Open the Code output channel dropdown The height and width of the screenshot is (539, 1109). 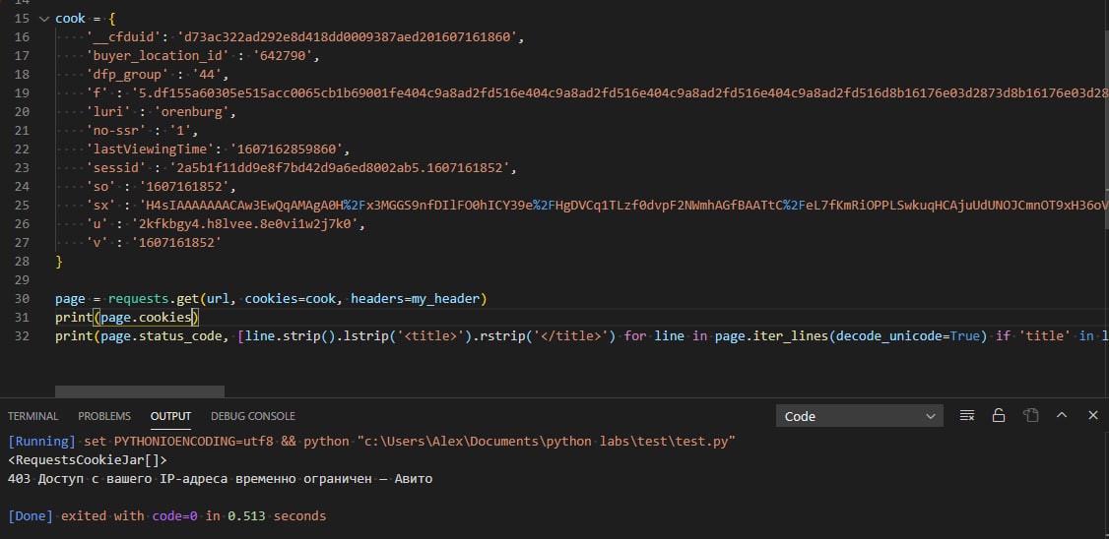(860, 416)
